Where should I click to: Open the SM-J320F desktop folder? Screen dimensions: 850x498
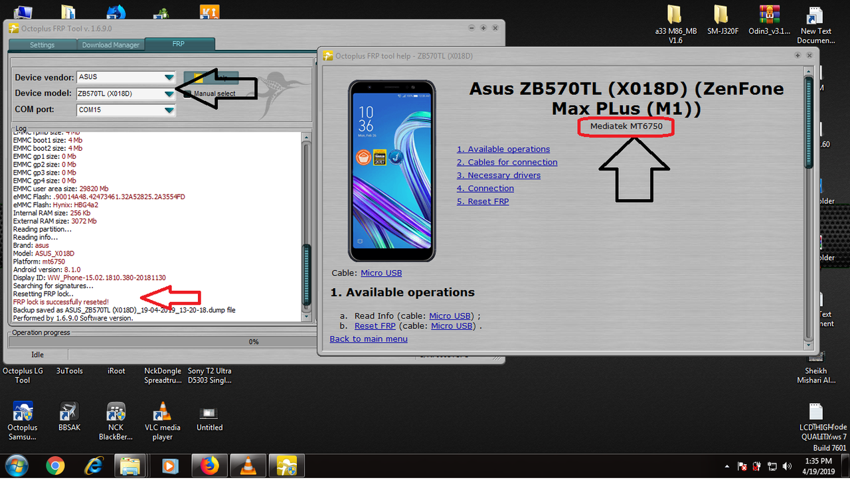click(722, 21)
